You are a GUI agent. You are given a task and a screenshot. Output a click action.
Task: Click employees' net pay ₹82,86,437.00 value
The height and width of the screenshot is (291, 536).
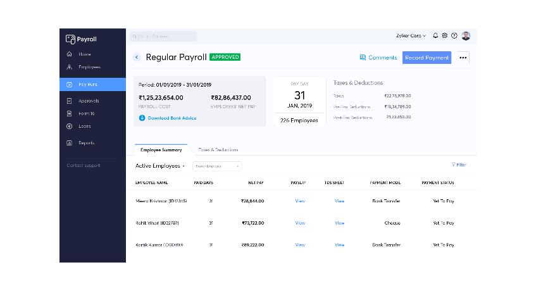[x=231, y=97]
